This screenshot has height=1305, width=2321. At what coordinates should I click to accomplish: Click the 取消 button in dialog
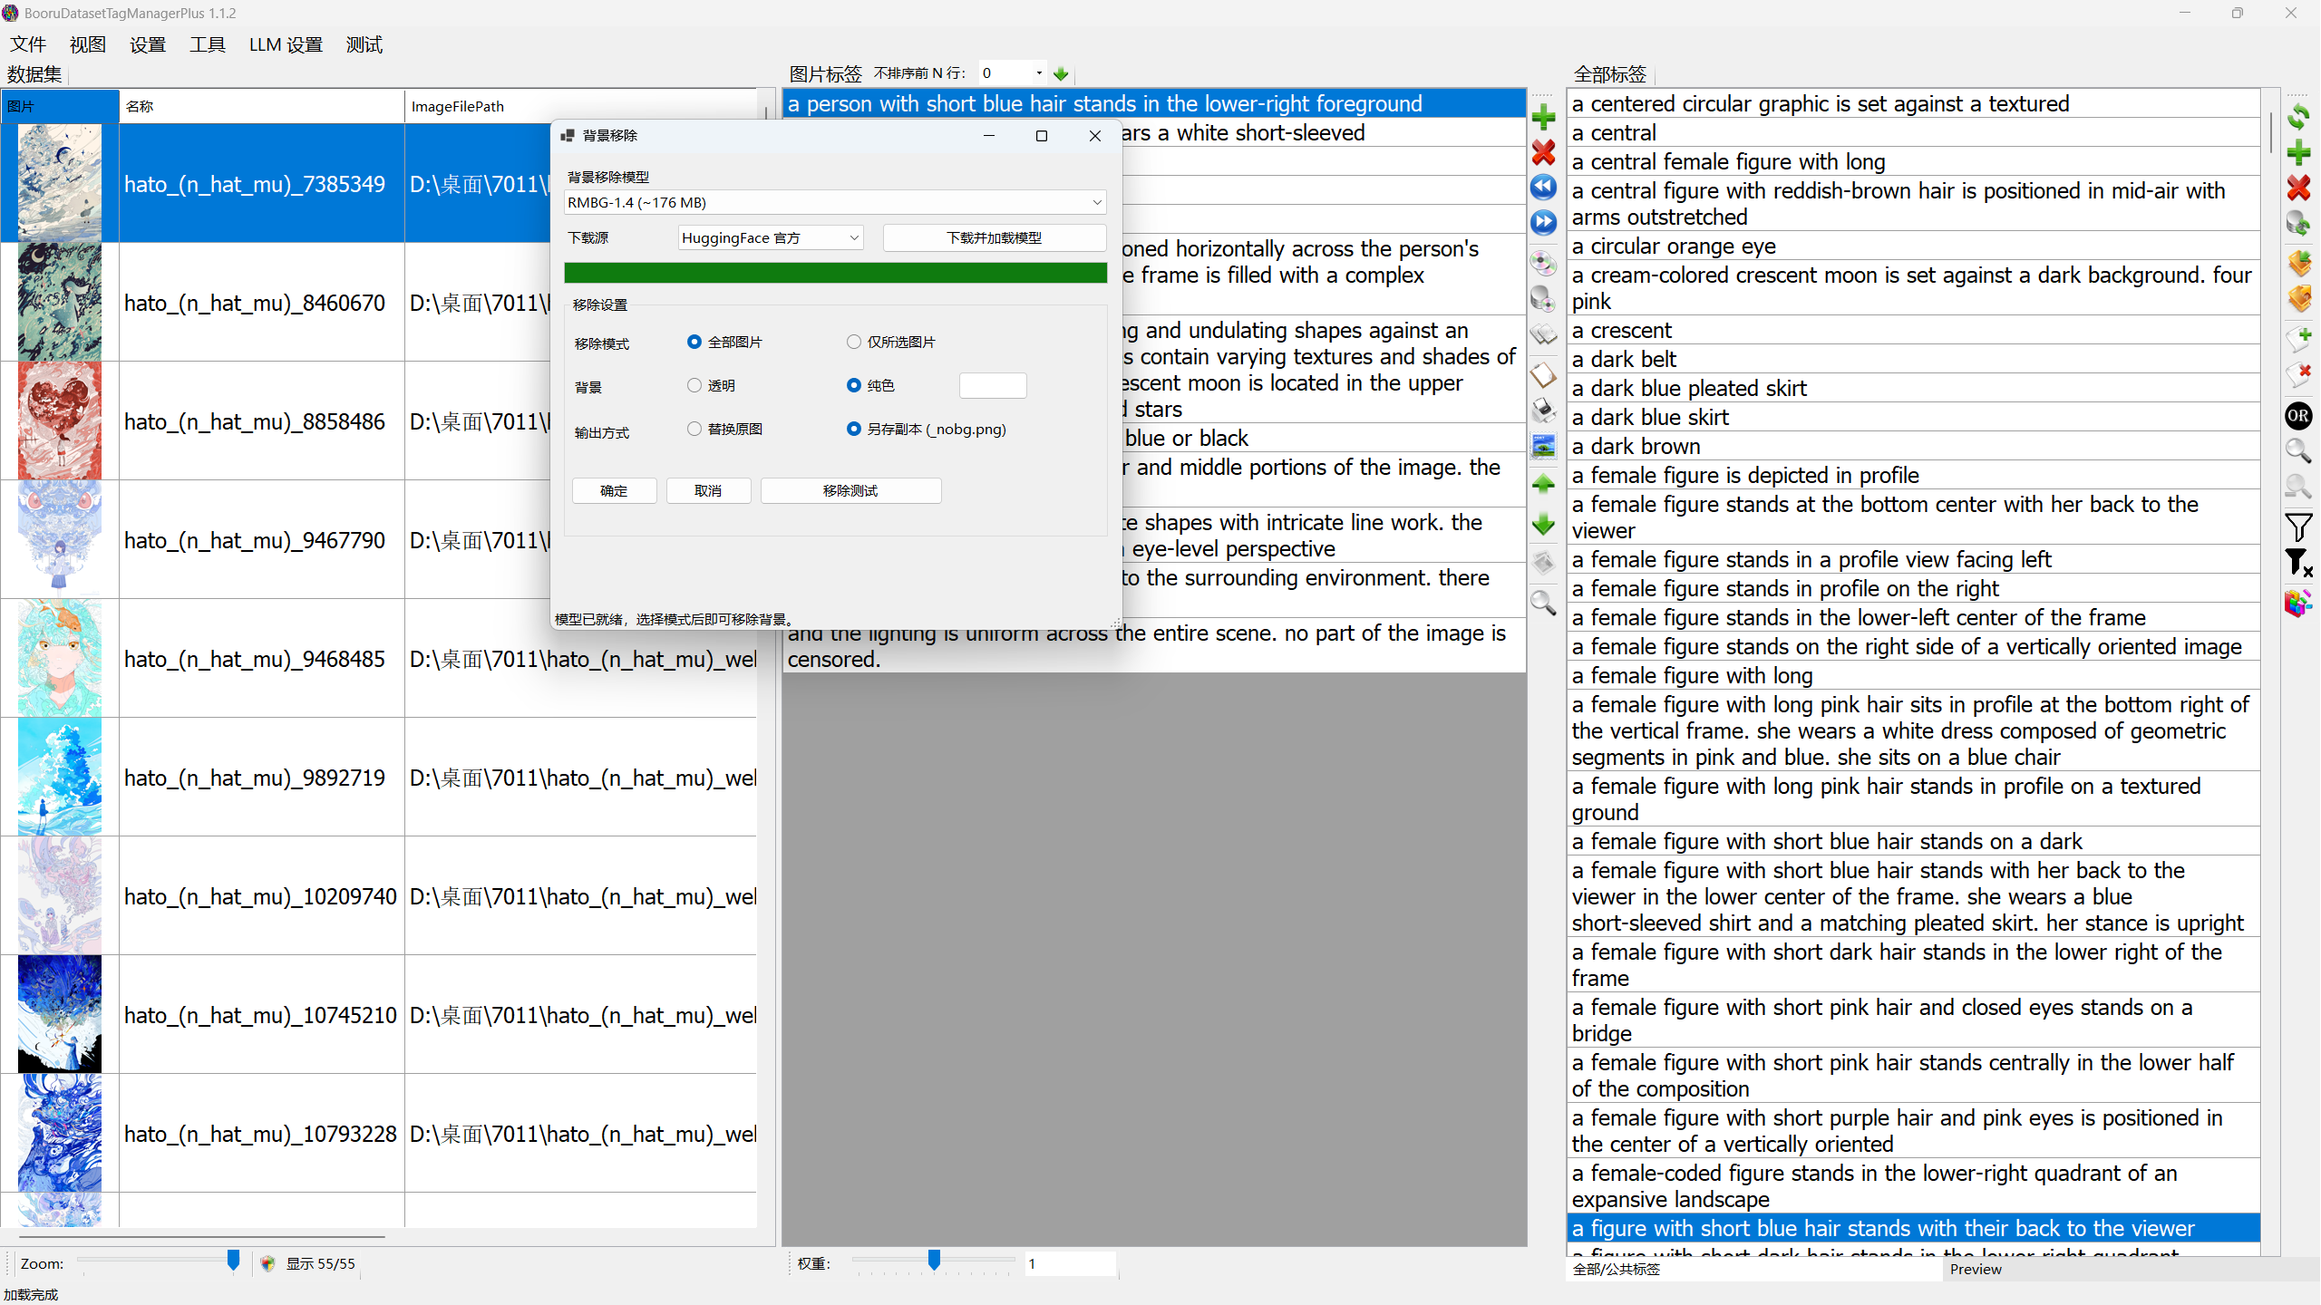(708, 490)
